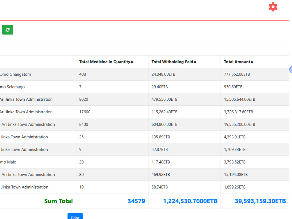The image size is (292, 219).
Task: Select the Omo Gnangatom row name
Action: click(15, 74)
